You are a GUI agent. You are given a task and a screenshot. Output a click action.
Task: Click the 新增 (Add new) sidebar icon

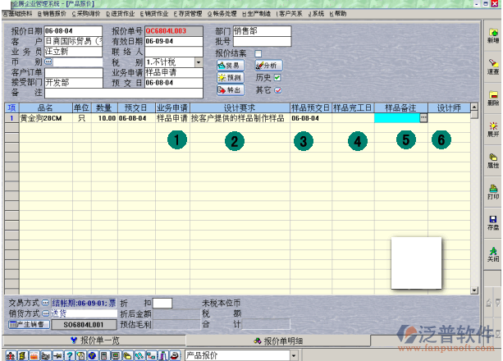(492, 35)
